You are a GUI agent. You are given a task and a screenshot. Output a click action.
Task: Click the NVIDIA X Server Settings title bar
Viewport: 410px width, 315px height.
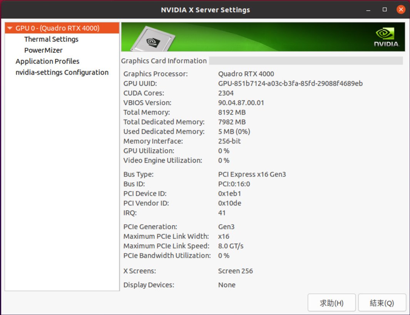pos(205,10)
